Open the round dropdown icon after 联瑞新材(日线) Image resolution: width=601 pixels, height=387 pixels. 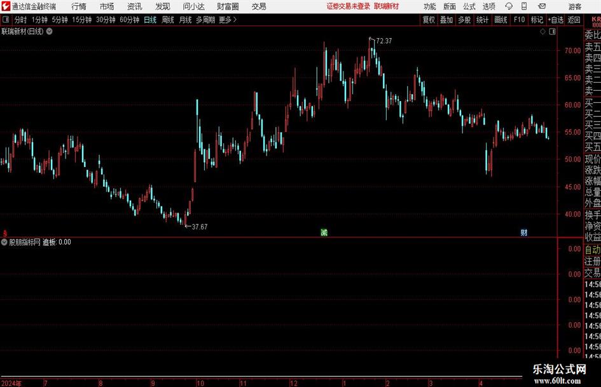(50, 31)
